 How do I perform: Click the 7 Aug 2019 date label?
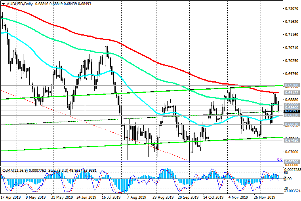click(137, 197)
